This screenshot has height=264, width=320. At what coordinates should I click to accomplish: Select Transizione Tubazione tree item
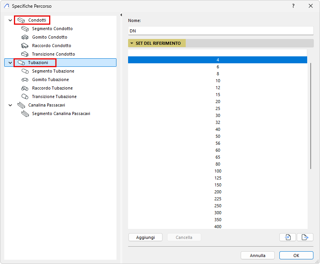(54, 97)
